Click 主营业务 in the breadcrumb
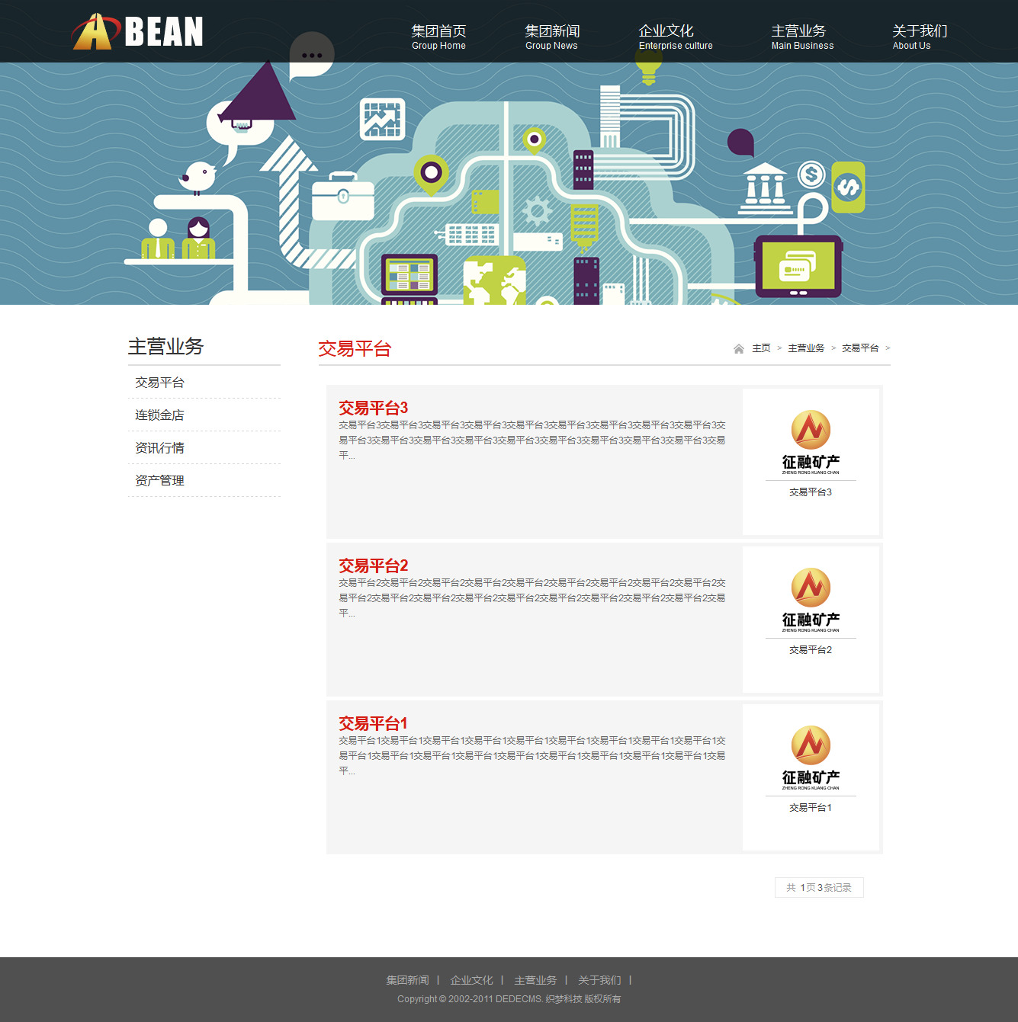This screenshot has height=1022, width=1018. tap(806, 348)
